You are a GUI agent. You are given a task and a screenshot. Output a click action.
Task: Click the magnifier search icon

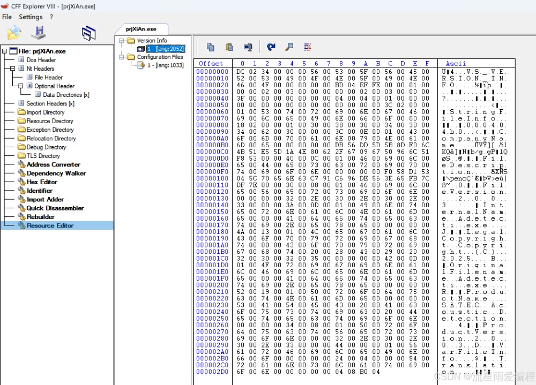click(x=289, y=47)
